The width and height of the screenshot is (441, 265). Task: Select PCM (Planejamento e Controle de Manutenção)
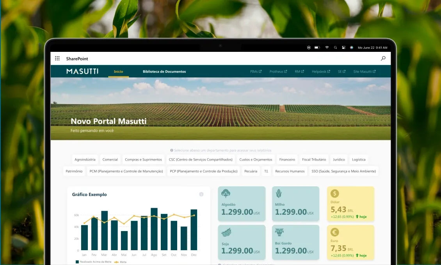click(126, 171)
